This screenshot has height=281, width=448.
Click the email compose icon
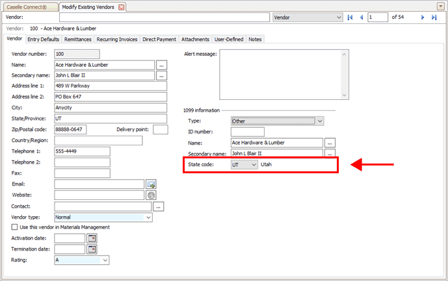click(x=151, y=184)
